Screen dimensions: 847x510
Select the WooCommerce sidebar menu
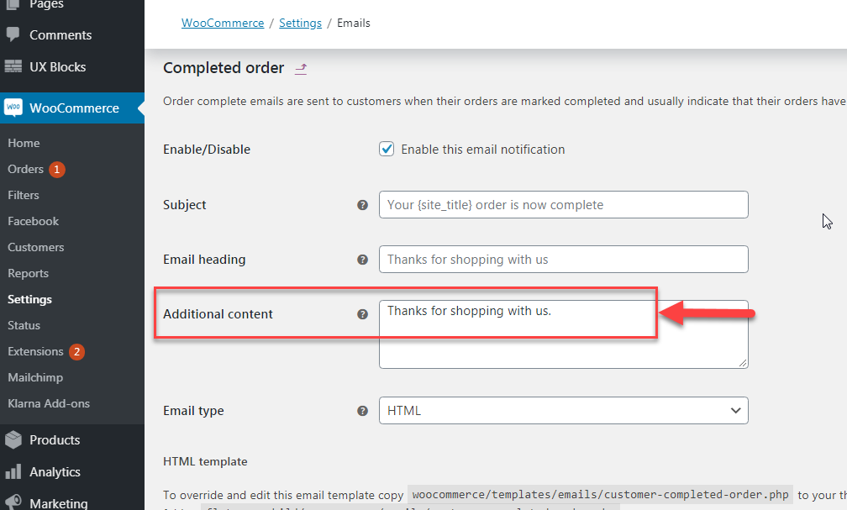[72, 108]
